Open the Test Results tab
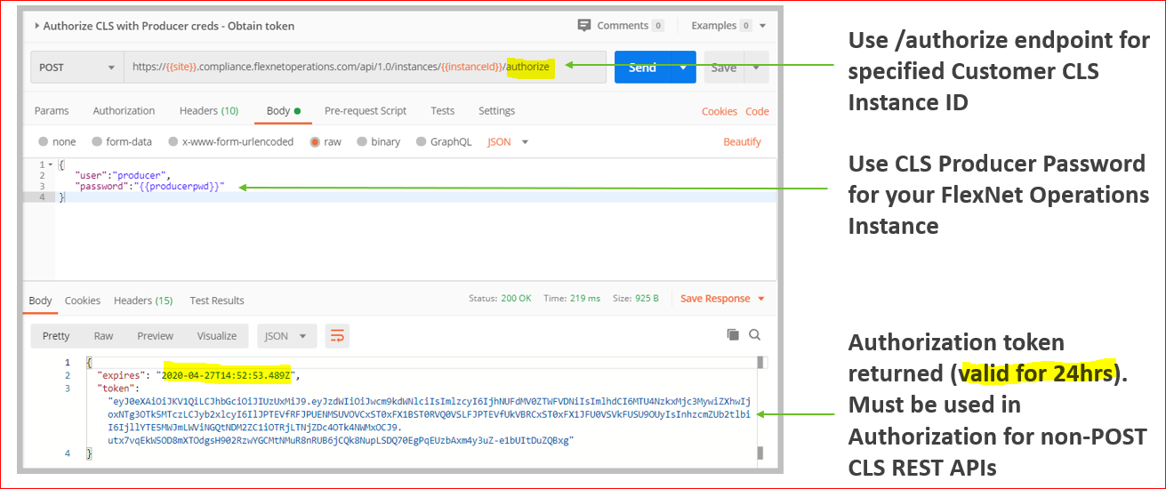This screenshot has width=1166, height=489. tap(217, 301)
